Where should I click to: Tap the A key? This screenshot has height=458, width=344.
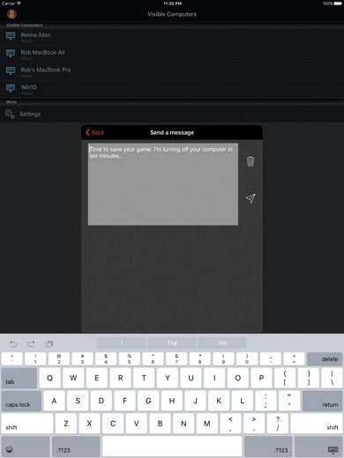pos(54,401)
